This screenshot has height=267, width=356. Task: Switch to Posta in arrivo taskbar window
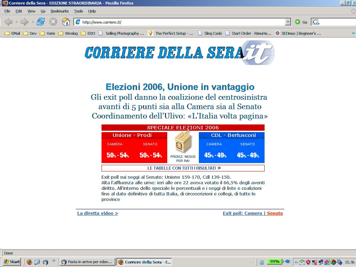[x=87, y=262]
